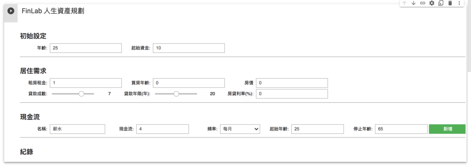This screenshot has width=471, height=167.
Task: Run the FinLab cell with play button
Action: tap(11, 11)
